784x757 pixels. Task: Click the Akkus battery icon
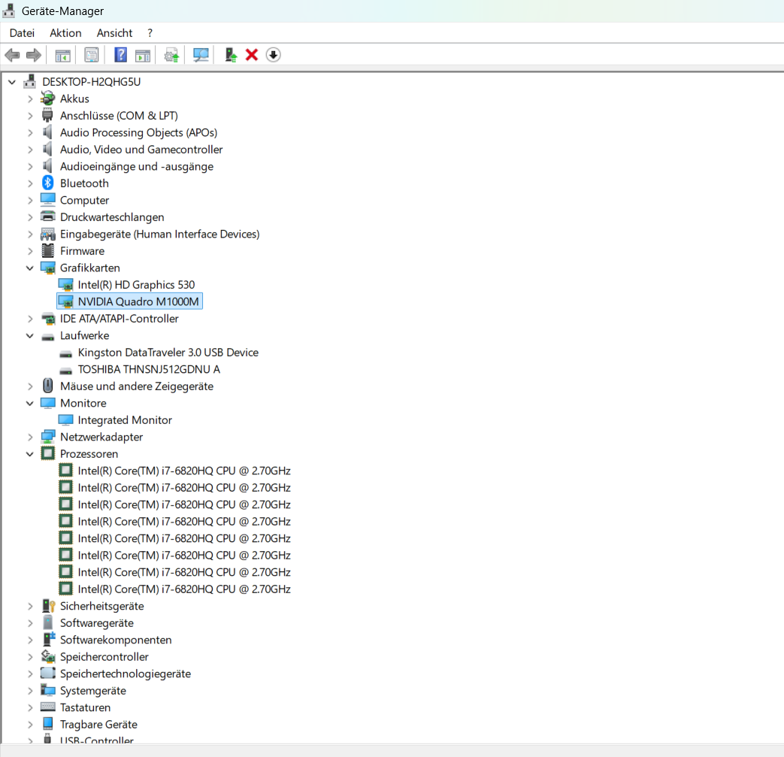[x=47, y=98]
